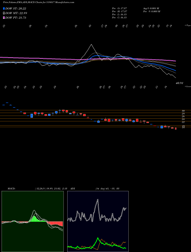191x252 pixels.
Task: Open the dark blue ADX indicator panel
Action: 98,221
